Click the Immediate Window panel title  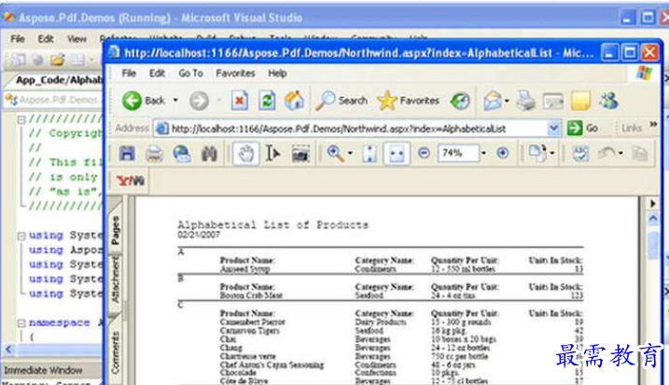click(x=43, y=370)
